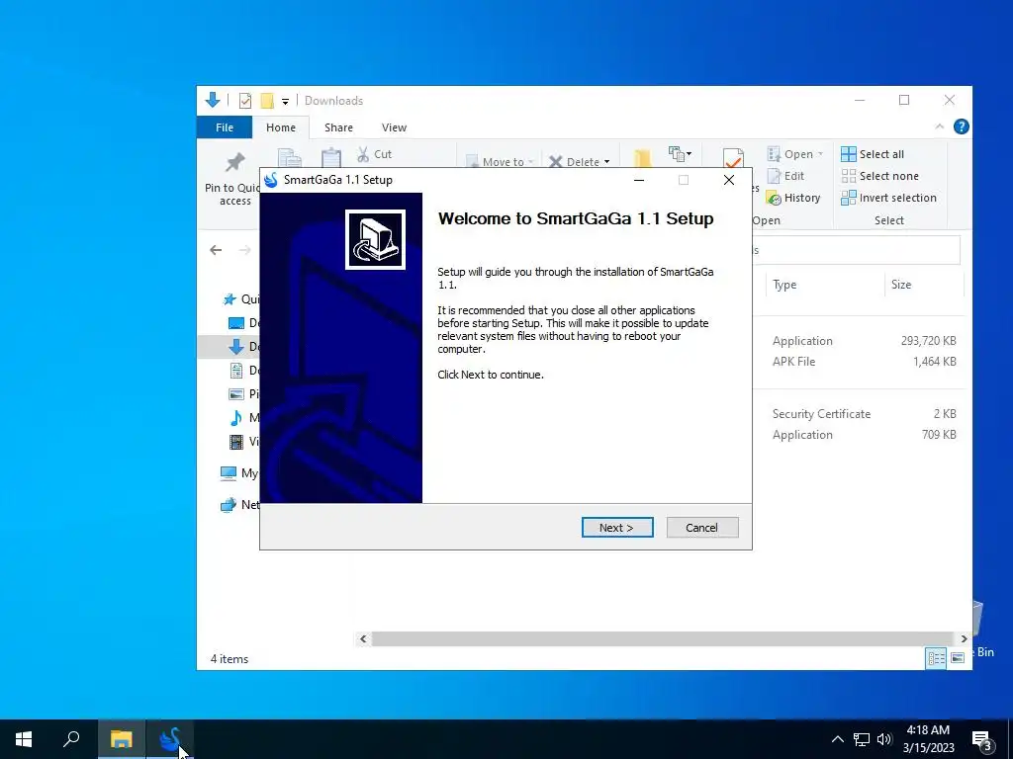Click the History ribbon button
1013x759 pixels.
click(x=792, y=198)
